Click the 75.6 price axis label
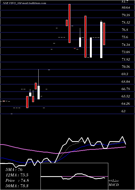The image size is (135, 190). tap(125, 37)
